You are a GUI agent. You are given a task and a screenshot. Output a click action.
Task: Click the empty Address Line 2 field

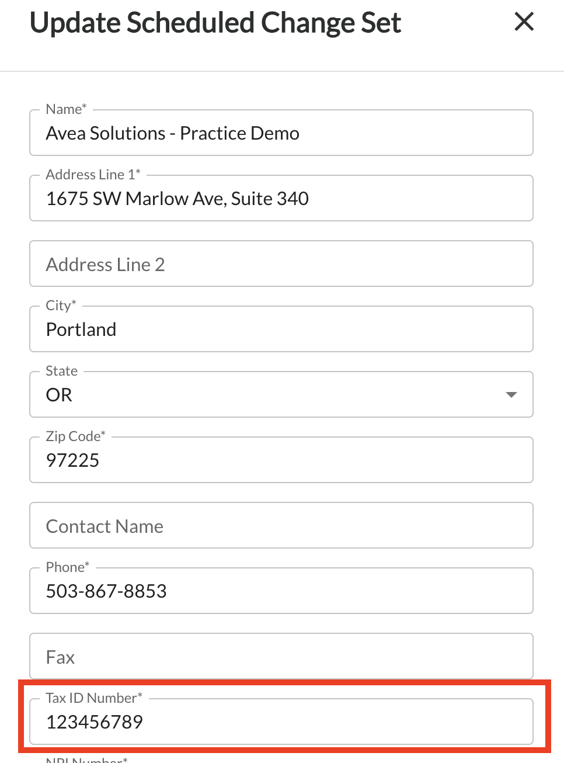pyautogui.click(x=281, y=263)
